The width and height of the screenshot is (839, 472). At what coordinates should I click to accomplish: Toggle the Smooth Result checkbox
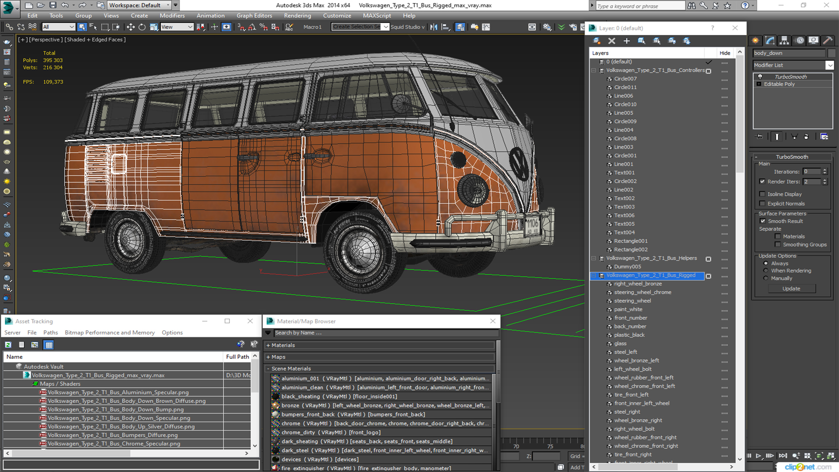763,221
